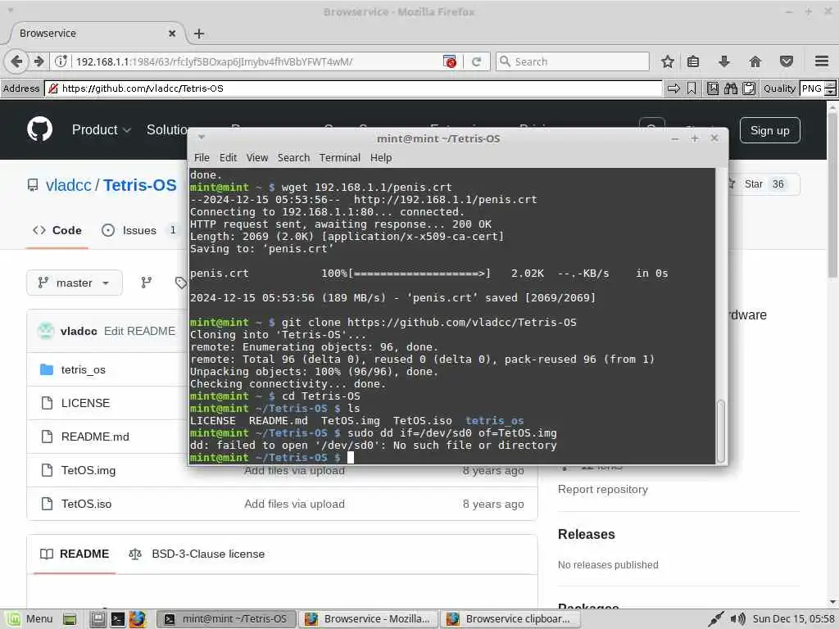Select README tab in repository
Screen dimensions: 839x629
click(75, 554)
